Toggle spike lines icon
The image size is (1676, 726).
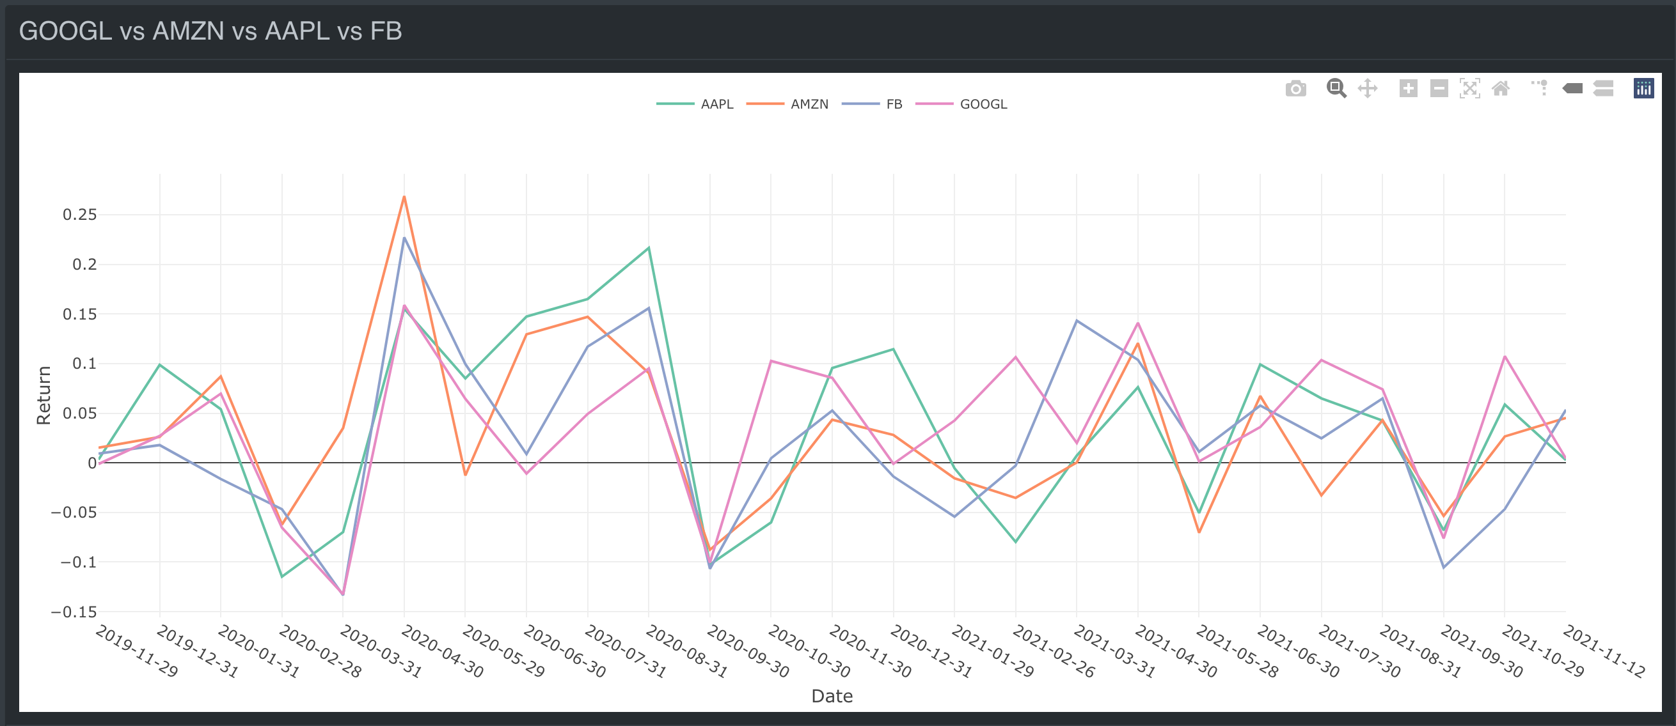click(x=1540, y=88)
